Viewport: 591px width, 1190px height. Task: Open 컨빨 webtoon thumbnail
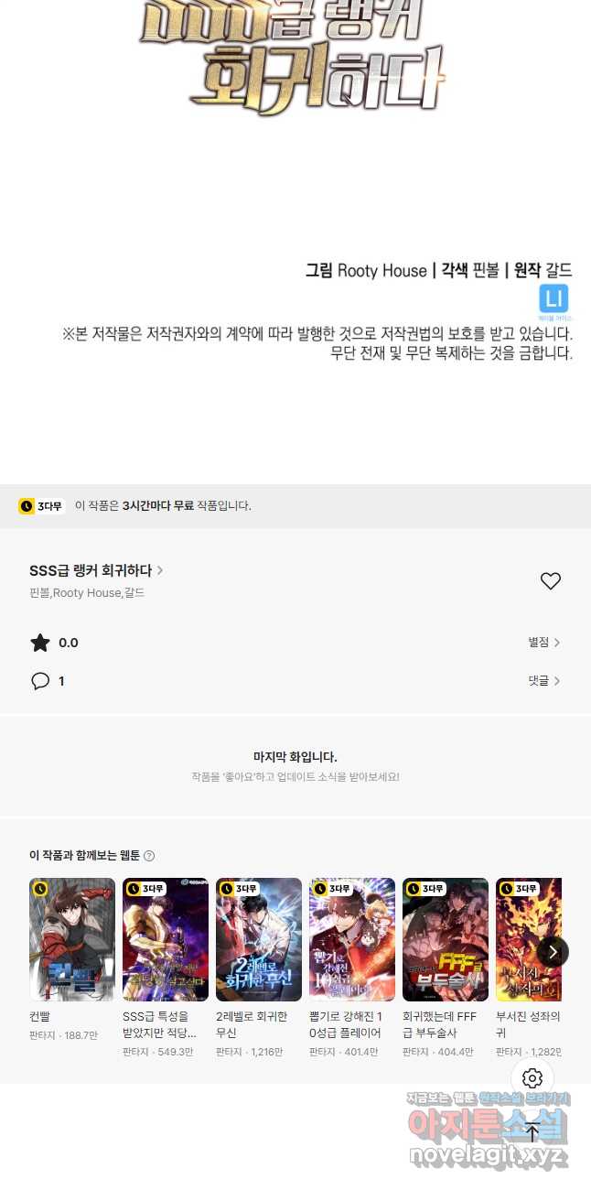tap(72, 940)
